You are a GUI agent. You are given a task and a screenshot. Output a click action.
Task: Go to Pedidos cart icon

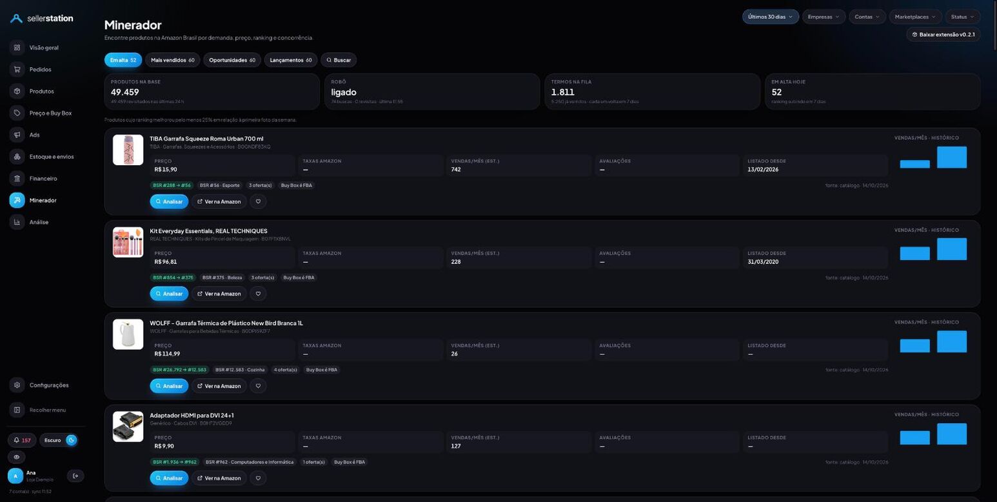click(17, 70)
